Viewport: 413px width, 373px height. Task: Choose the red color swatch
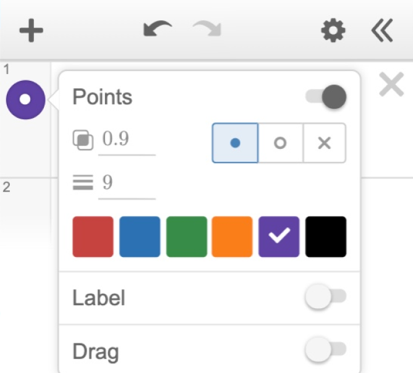(x=93, y=237)
